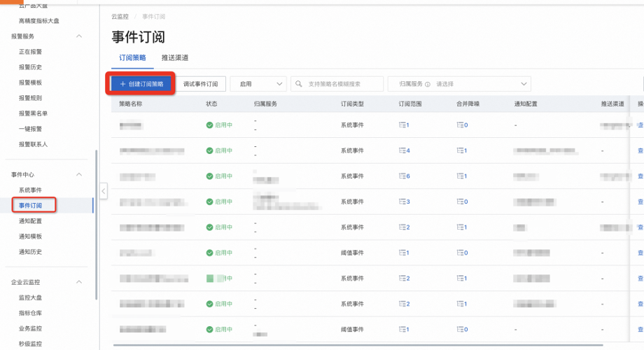Click the 支持策略名模糊搜索 search field
The width and height of the screenshot is (644, 350).
343,84
